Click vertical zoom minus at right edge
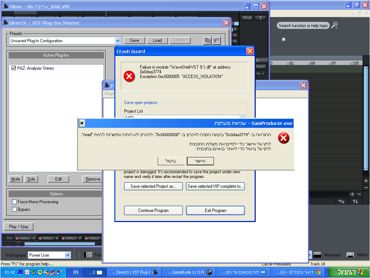 click(x=366, y=188)
